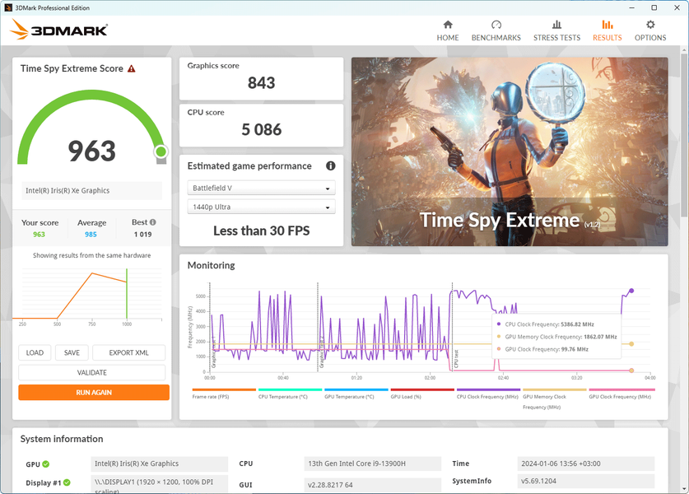Viewport: 689px width, 494px height.
Task: Click the SAVE button
Action: (72, 352)
